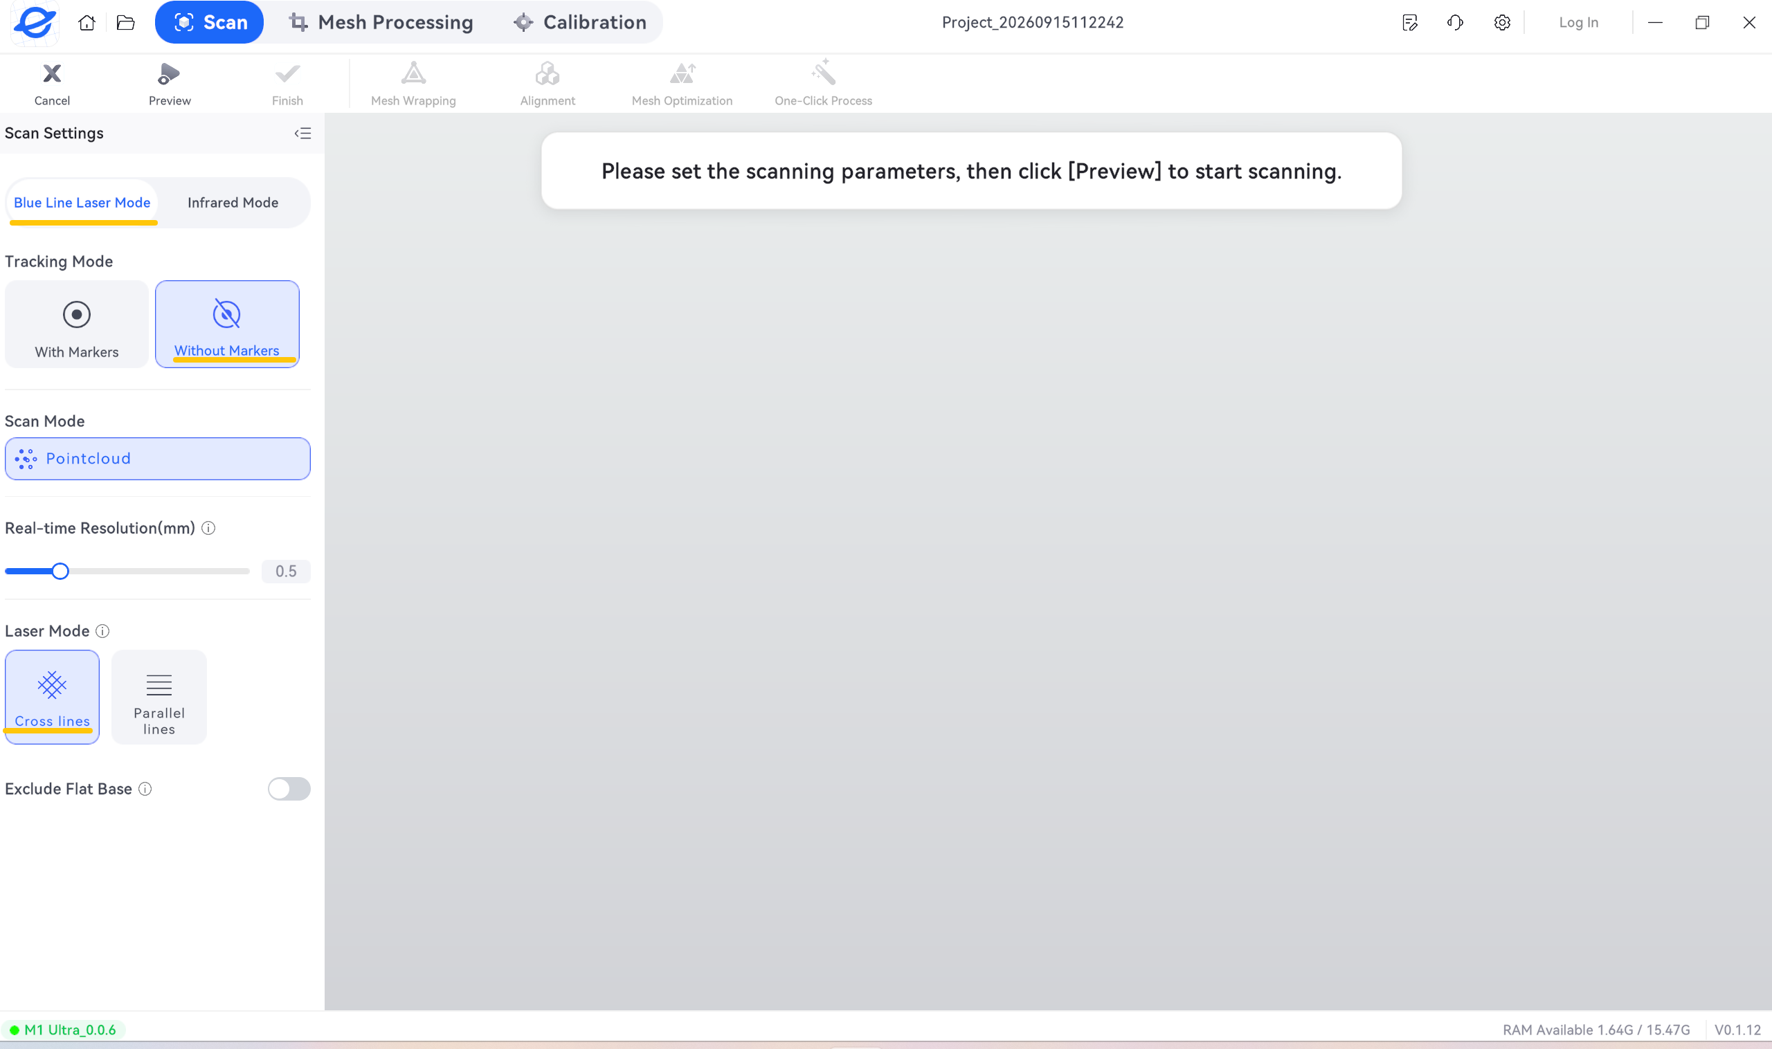Screen dimensions: 1772x1049
Task: Click the V0.1.12 version label
Action: [1737, 1030]
